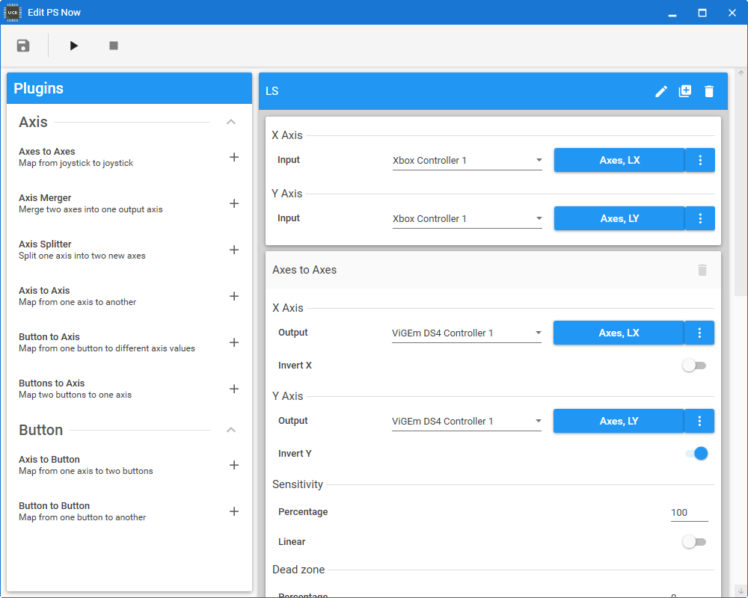Disable the Invert Y switch

(x=696, y=454)
